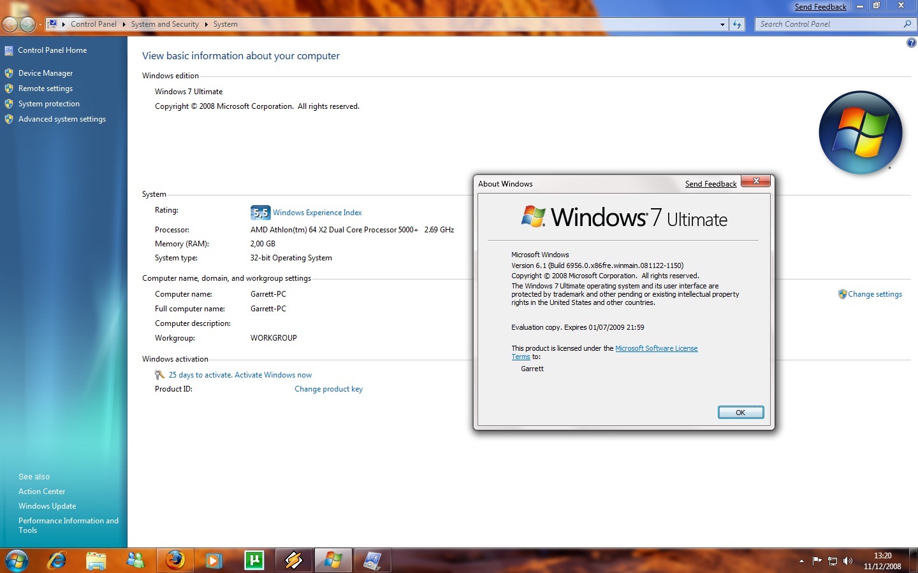Go back with the Back arrow button
This screenshot has height=573, width=918.
click(10, 24)
